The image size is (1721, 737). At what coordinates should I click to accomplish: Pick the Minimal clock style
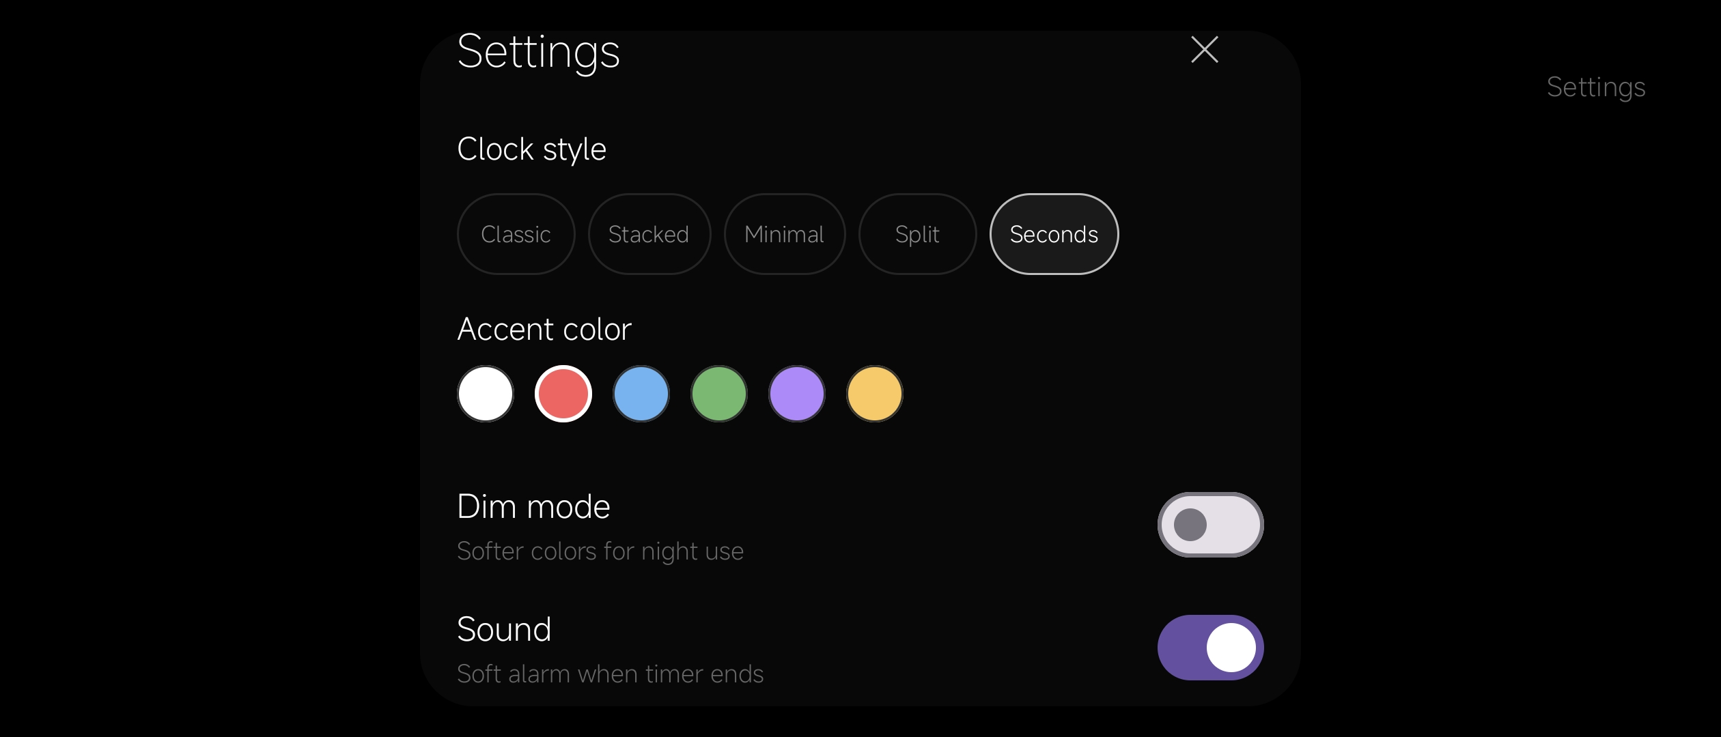784,234
